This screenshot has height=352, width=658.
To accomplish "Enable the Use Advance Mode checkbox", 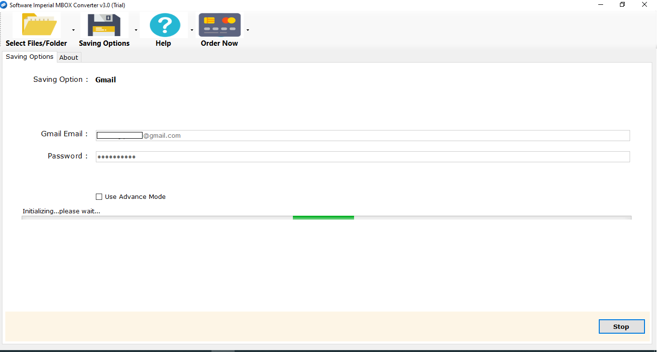I will 99,196.
